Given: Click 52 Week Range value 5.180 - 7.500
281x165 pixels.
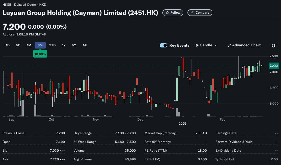Looking at the screenshot, I should [x=125, y=142].
